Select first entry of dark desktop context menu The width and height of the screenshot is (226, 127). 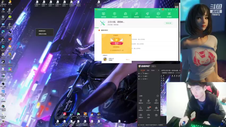tap(45, 31)
